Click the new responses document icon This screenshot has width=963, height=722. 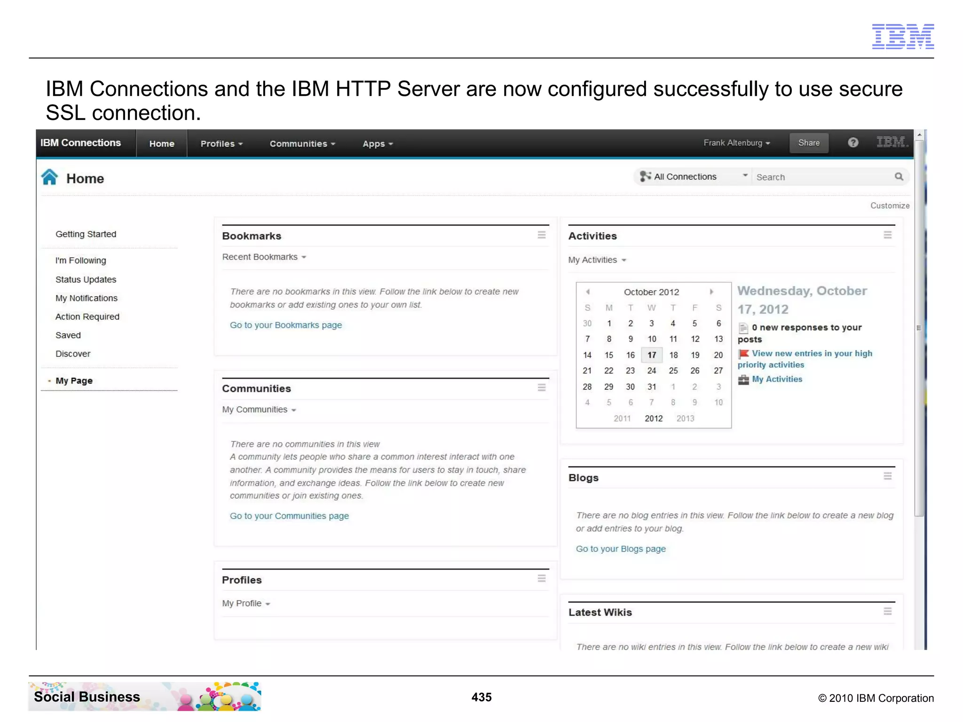[x=743, y=328]
